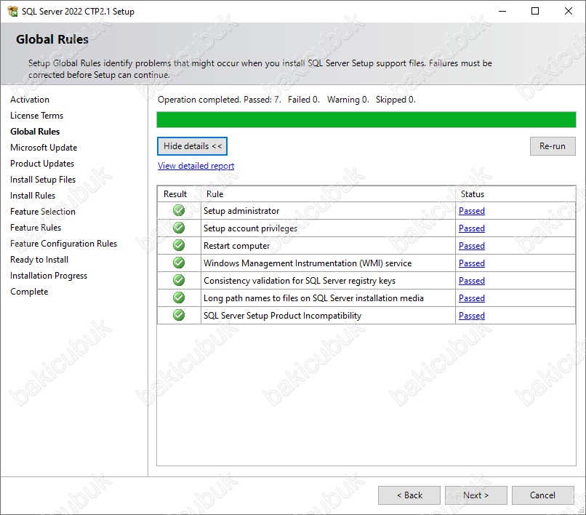Select License Terms step in sidebar
Screen dimensions: 586x515
click(x=36, y=116)
